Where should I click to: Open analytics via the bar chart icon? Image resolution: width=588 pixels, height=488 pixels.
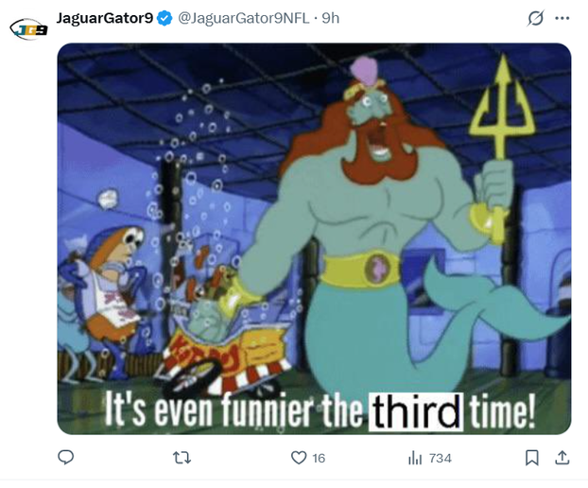415,458
